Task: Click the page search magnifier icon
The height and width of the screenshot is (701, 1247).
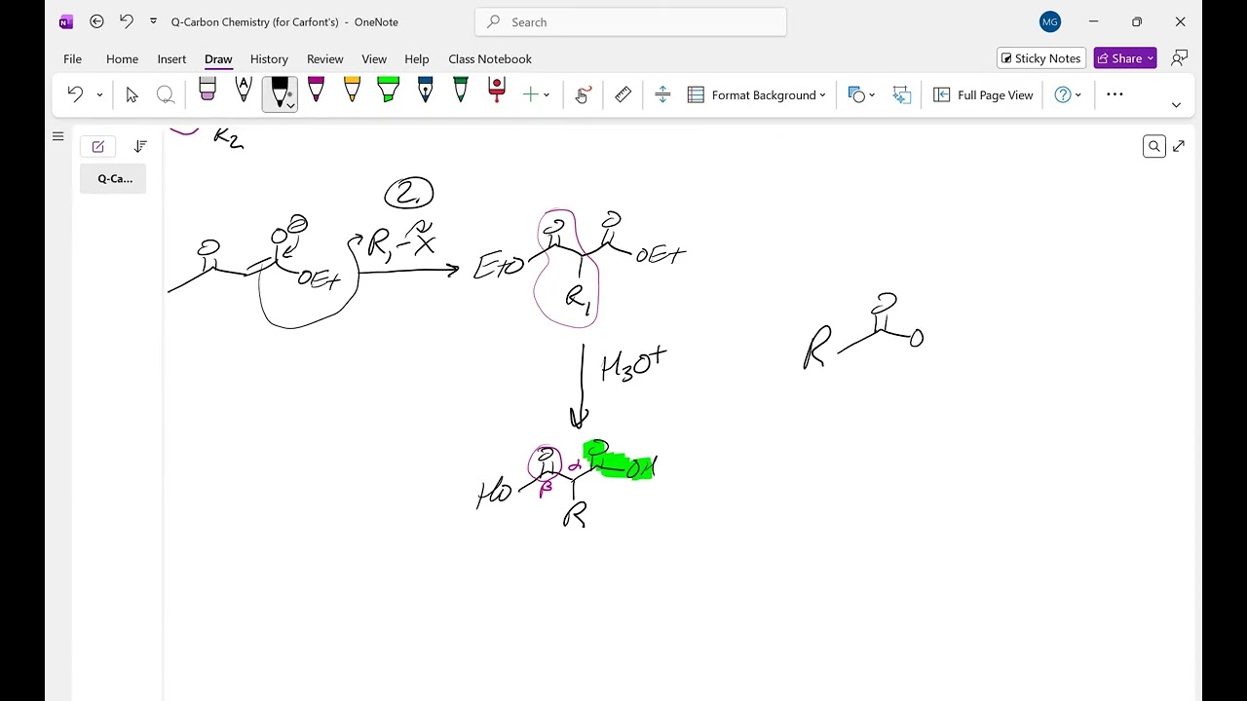Action: (x=1154, y=146)
